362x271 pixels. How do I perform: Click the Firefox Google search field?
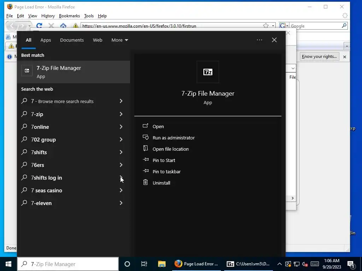[x=315, y=26]
